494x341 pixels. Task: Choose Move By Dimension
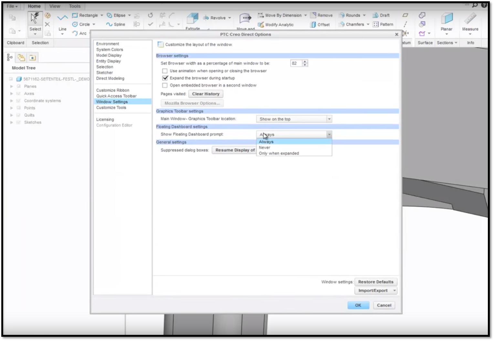pos(280,15)
